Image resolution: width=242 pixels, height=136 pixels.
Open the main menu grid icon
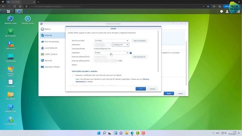[8, 11]
